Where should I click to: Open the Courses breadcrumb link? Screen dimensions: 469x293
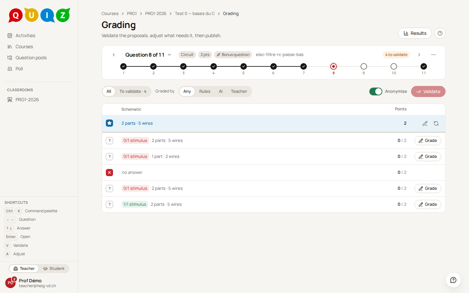click(x=110, y=14)
